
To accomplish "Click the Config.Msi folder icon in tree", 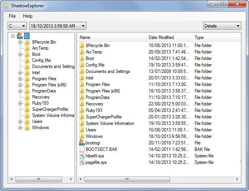I will click(27, 60).
